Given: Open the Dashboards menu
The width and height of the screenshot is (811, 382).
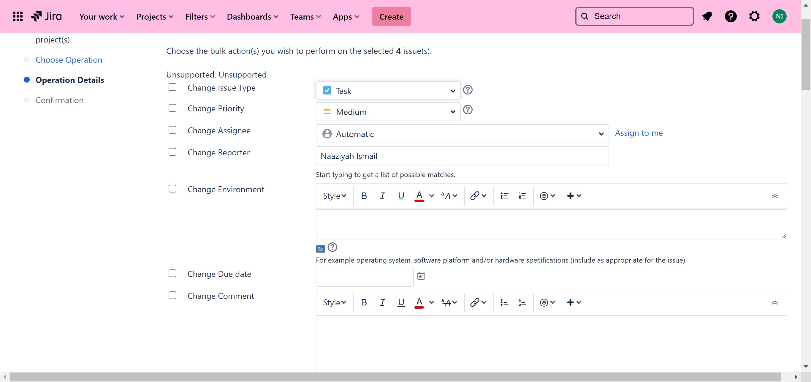Looking at the screenshot, I should click(x=253, y=17).
